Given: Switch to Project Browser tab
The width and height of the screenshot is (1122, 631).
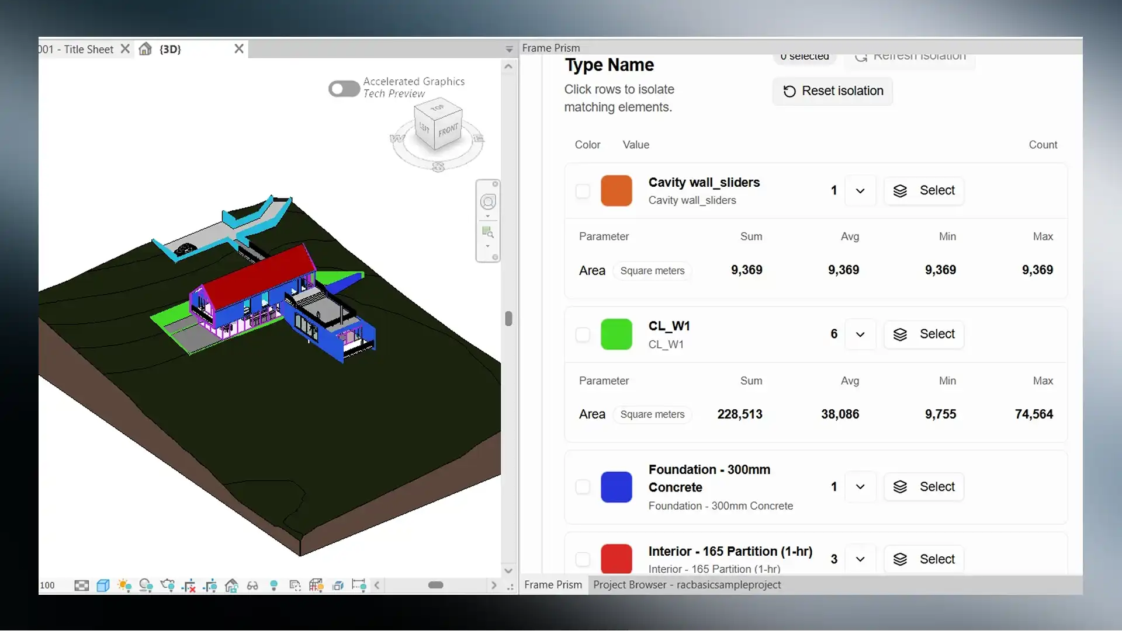Looking at the screenshot, I should coord(687,585).
